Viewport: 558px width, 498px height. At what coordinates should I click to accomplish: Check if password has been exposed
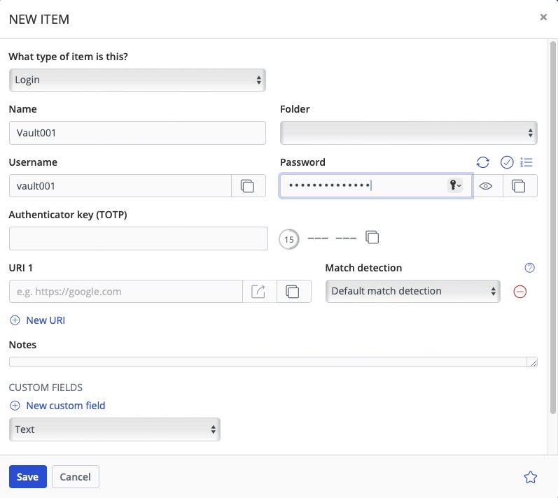[x=508, y=162]
